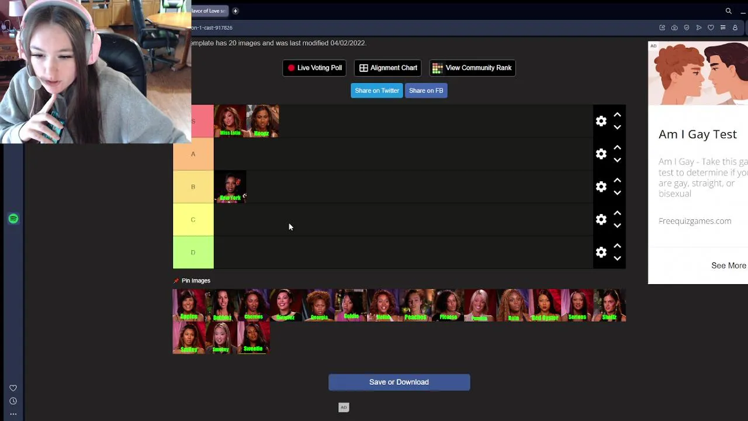
Task: Select the Cherries contestant image
Action: pyautogui.click(x=254, y=305)
